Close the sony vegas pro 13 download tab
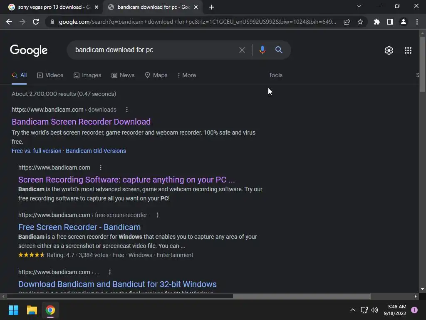 (x=97, y=7)
